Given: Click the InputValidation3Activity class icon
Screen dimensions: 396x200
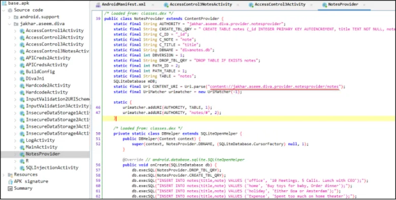Looking at the screenshot, I should click(22, 106).
